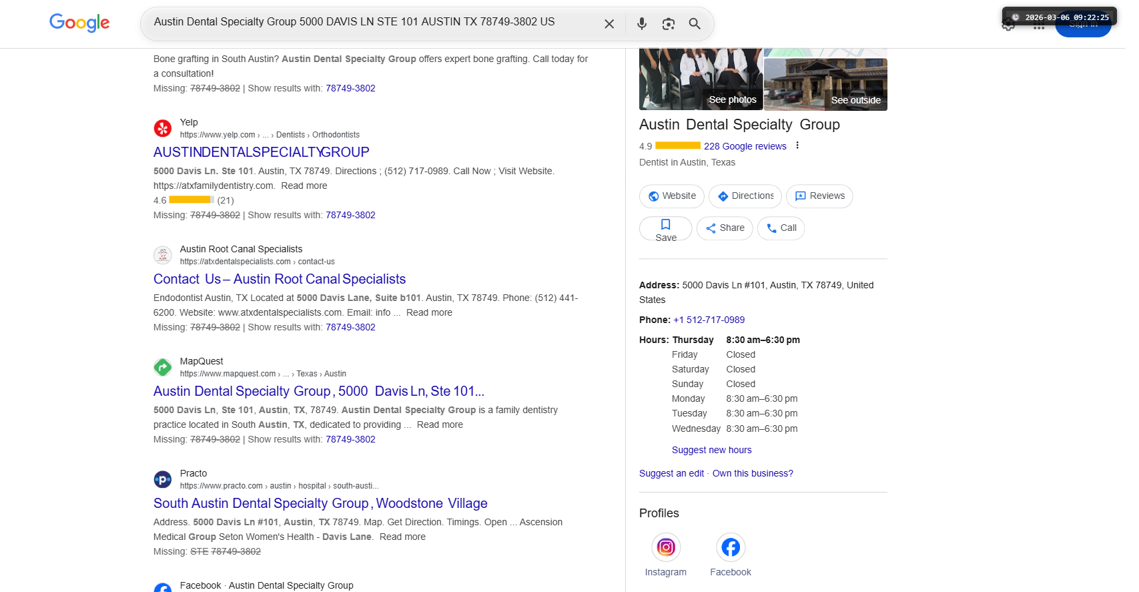Share the business listing
The height and width of the screenshot is (592, 1139).
pyautogui.click(x=725, y=228)
